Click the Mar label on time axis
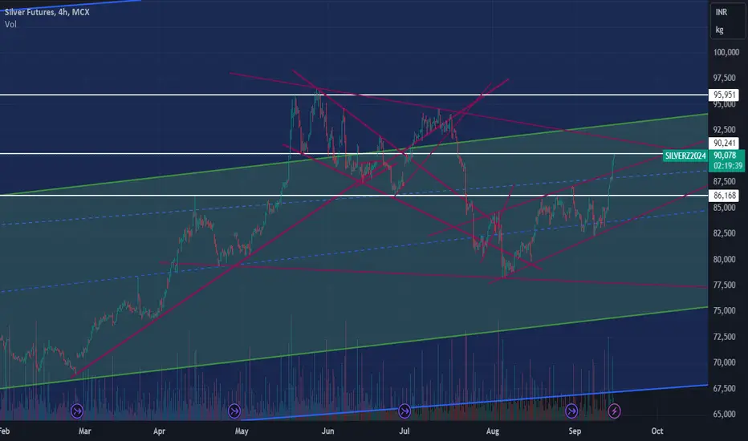The width and height of the screenshot is (748, 441). click(84, 431)
